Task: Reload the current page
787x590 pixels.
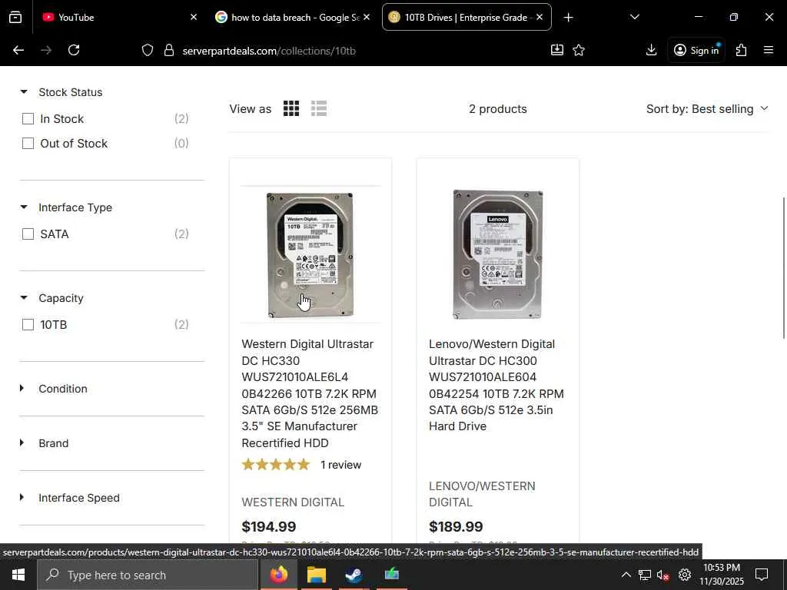Action: click(74, 50)
